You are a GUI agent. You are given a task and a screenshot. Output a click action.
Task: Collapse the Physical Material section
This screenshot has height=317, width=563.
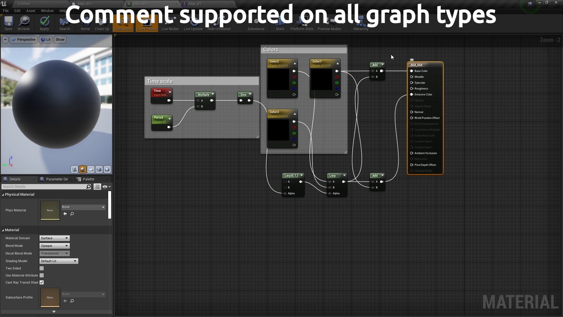3,195
